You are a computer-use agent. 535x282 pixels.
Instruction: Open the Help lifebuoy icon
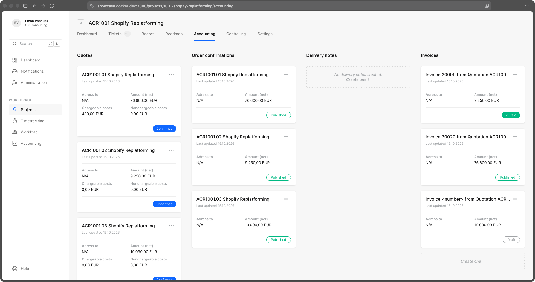[x=15, y=269]
